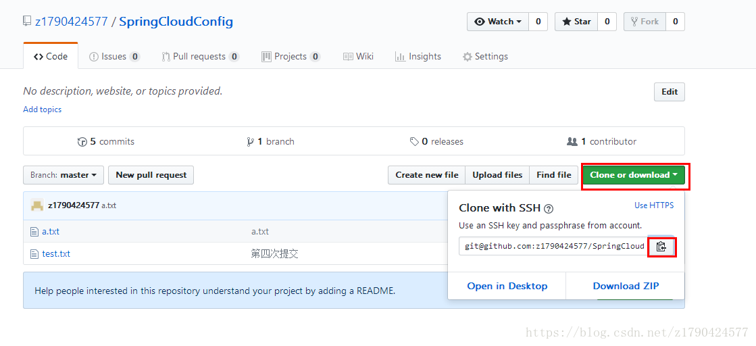Viewport: 756px width, 346px height.
Task: Copy the SSH clone URL to clipboard
Action: click(x=661, y=247)
